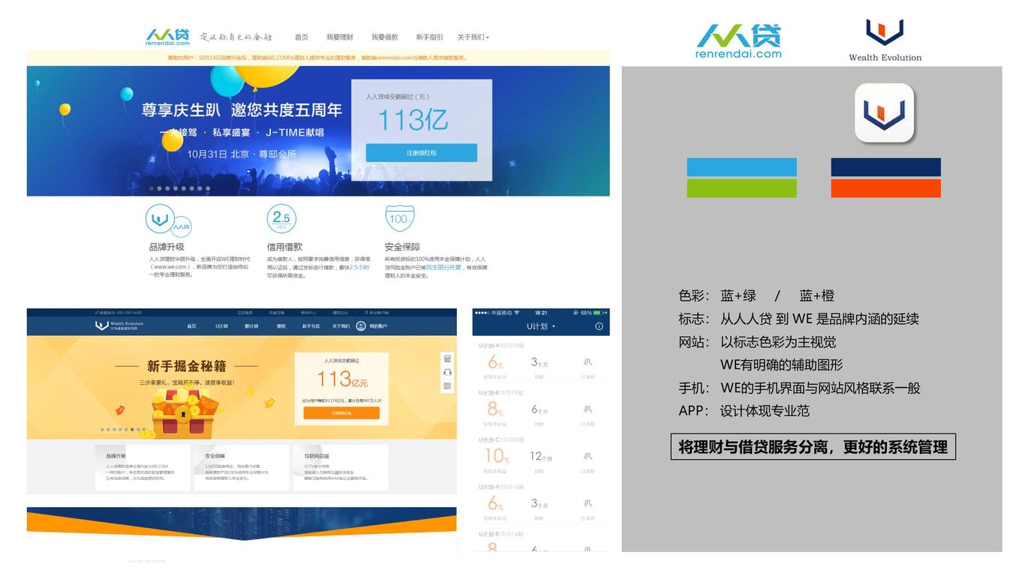Click the QR code icon on WE sidebar
Screen dimensions: 1025x576
(x=447, y=385)
